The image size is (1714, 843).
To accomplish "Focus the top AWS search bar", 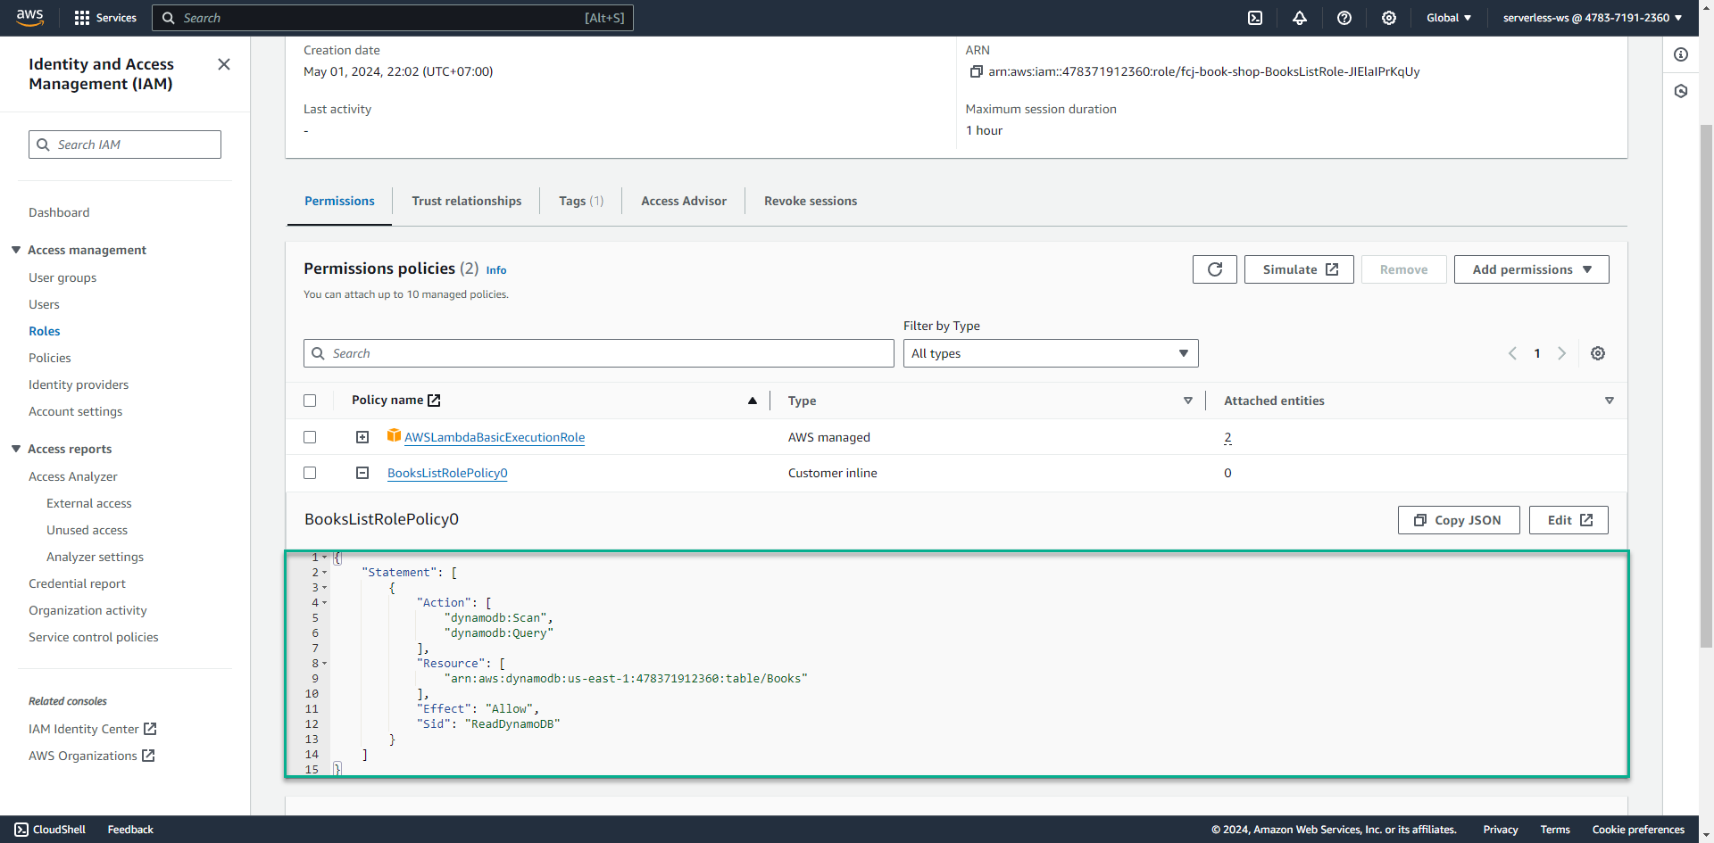I will pos(393,18).
